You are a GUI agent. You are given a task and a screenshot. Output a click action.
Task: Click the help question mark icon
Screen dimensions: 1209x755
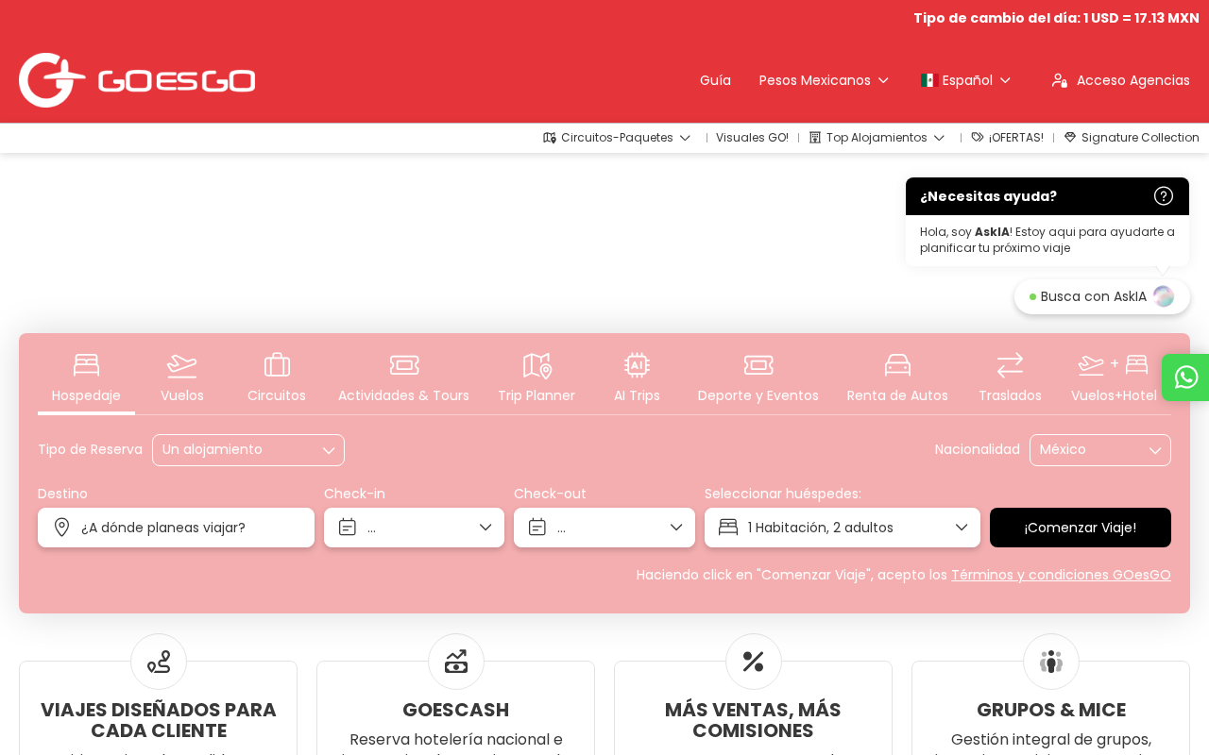tap(1164, 195)
